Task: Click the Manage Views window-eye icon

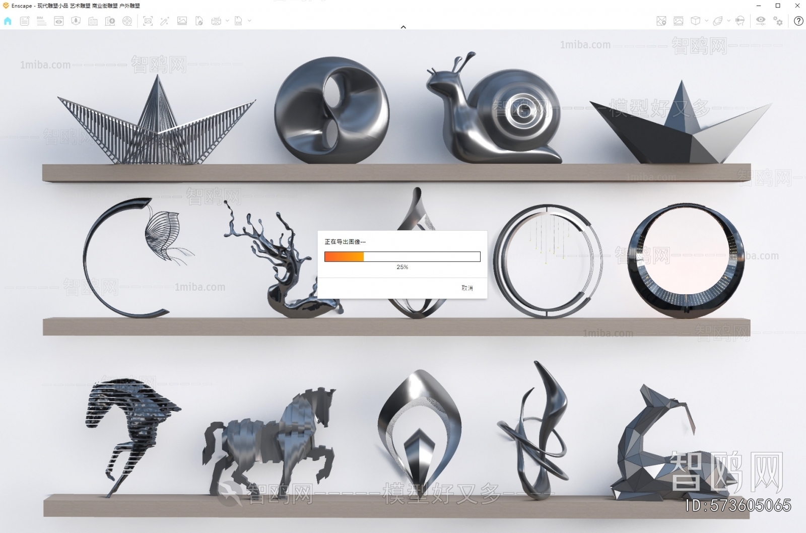Action: pyautogui.click(x=59, y=21)
